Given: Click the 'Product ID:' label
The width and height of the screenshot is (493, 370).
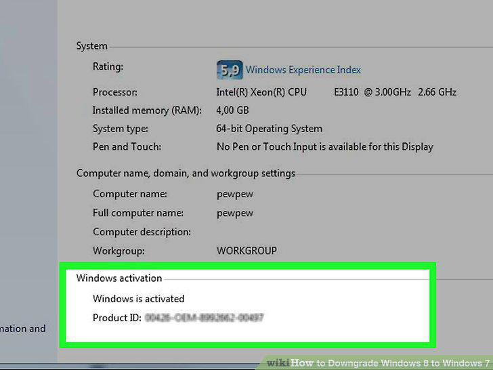Looking at the screenshot, I should [117, 318].
